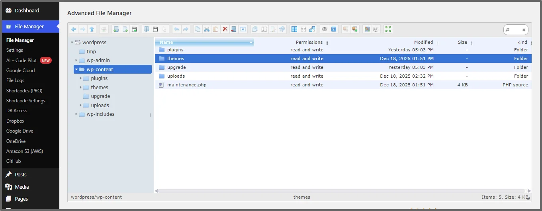Screen dimensions: 542x211
Task: Click the empty folder icon next to delete
Action: [234, 29]
